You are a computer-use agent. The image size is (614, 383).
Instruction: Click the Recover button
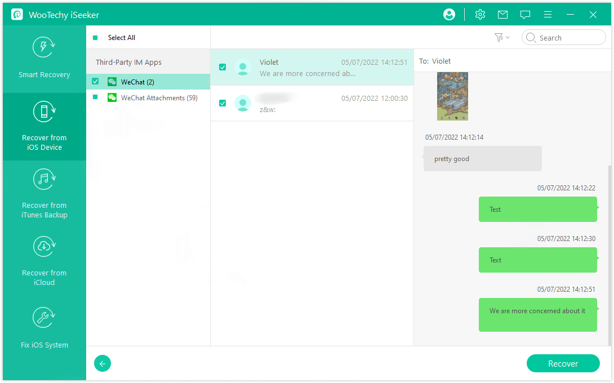pos(563,363)
